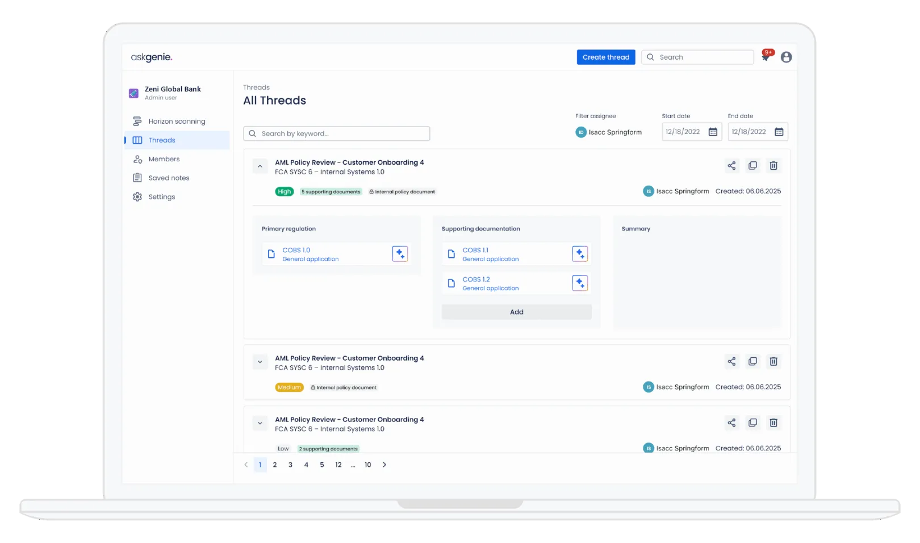
Task: Open the Start date calendar picker icon
Action: 713,132
